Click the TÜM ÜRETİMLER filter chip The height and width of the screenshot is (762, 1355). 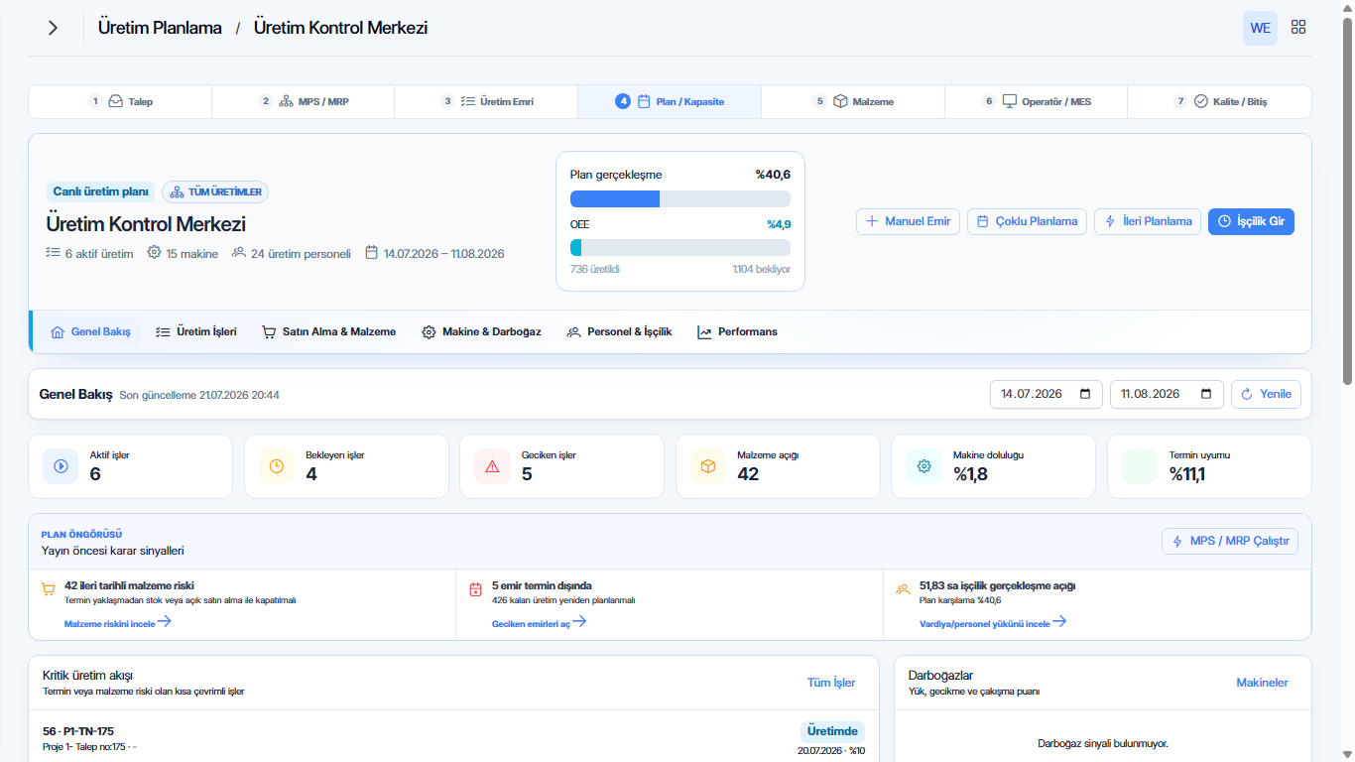coord(215,191)
